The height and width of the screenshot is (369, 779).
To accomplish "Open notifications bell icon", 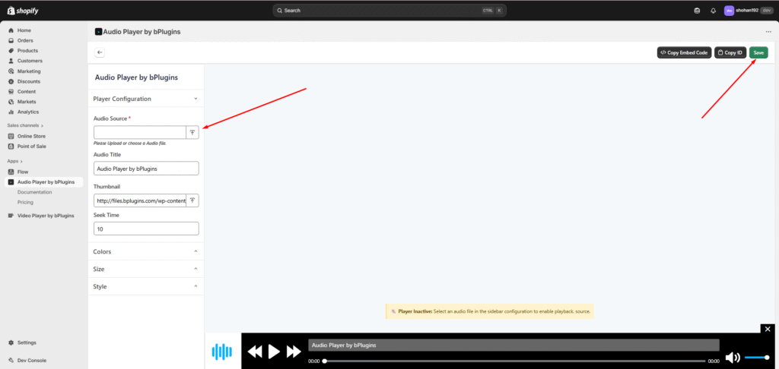I will [x=713, y=11].
